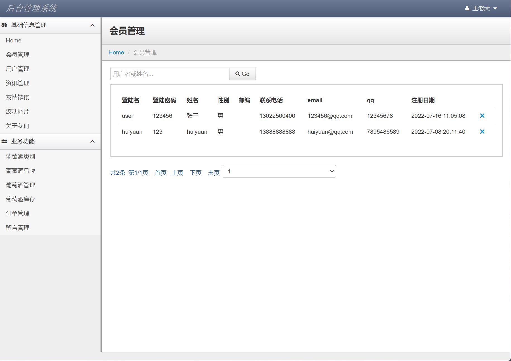This screenshot has width=511, height=361.
Task: Delete member row for user 张三
Action: point(482,116)
